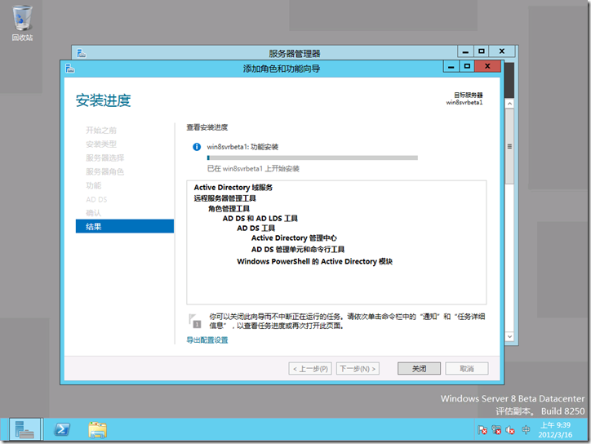This screenshot has height=444, width=591.
Task: Click 角色管理工具 in the list
Action: [229, 208]
